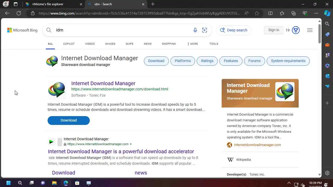Viewport: 333px width, 187px height.
Task: Select the idm - Search tab
Action: coord(116,4)
